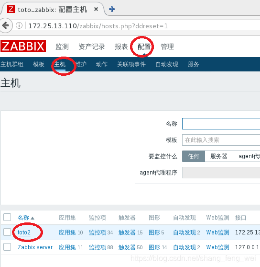Open 应用集 for toto2
The height and width of the screenshot is (267, 260).
click(x=67, y=232)
